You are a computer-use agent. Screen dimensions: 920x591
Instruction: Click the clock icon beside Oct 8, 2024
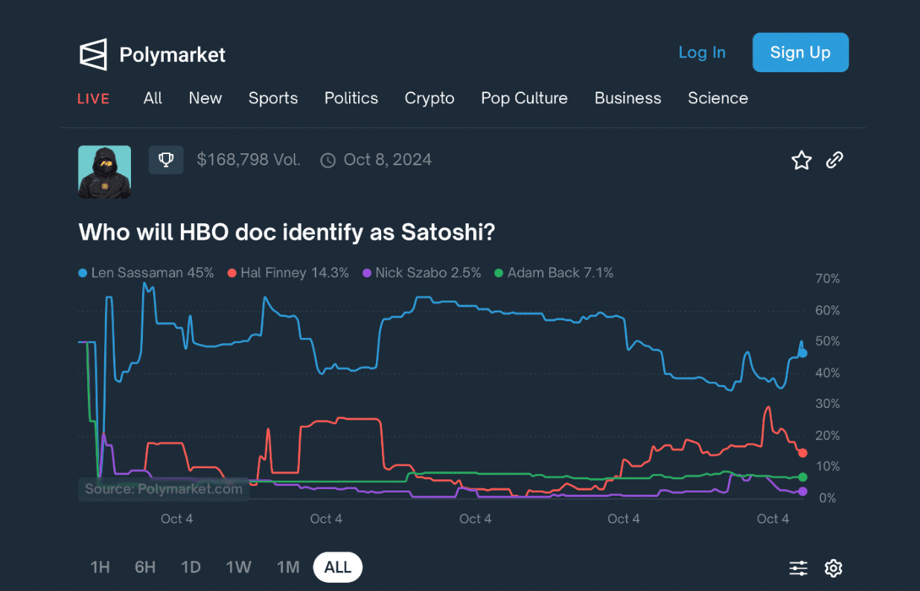(328, 161)
